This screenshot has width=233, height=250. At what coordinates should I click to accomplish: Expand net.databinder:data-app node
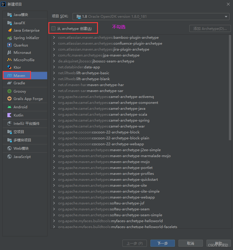(54, 67)
